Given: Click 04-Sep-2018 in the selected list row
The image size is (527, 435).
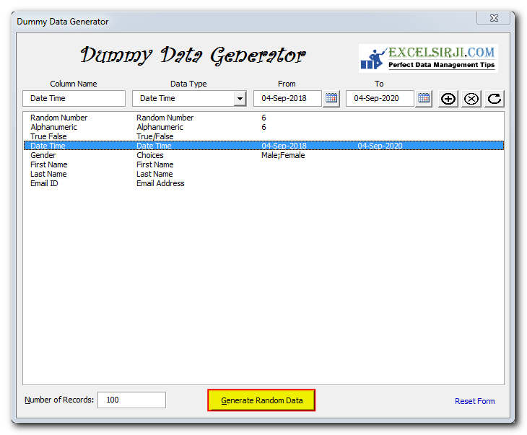Looking at the screenshot, I should point(284,146).
